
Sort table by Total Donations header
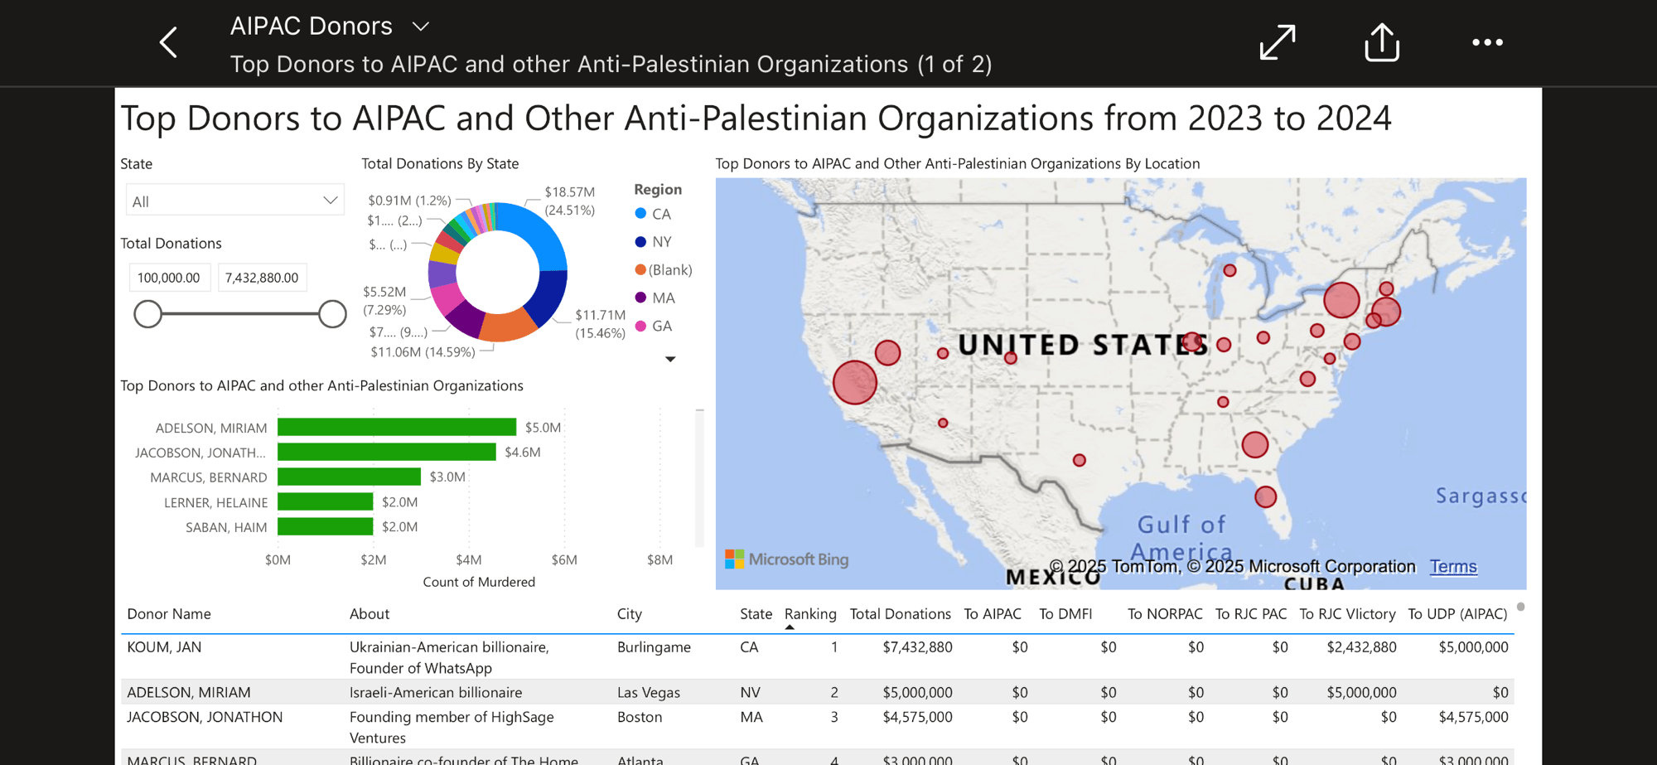(900, 614)
